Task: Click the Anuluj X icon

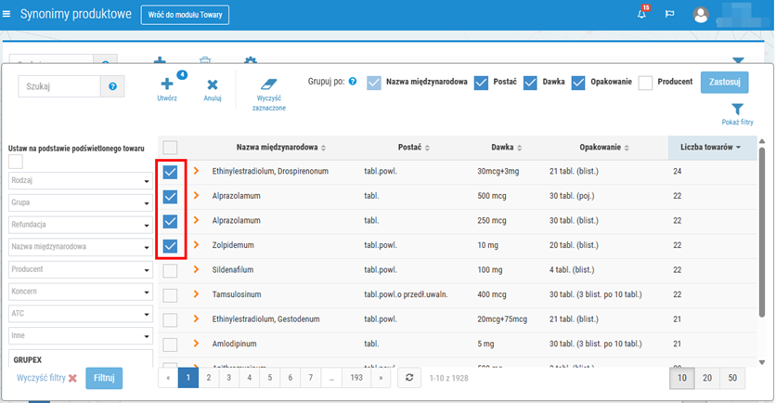Action: click(212, 84)
